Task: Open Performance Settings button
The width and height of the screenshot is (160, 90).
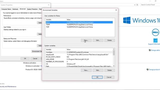Action: point(39,23)
